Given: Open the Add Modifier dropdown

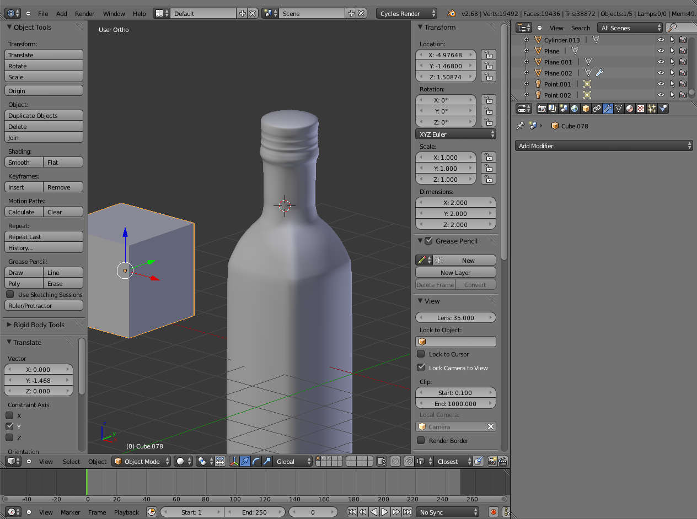Looking at the screenshot, I should 604,145.
